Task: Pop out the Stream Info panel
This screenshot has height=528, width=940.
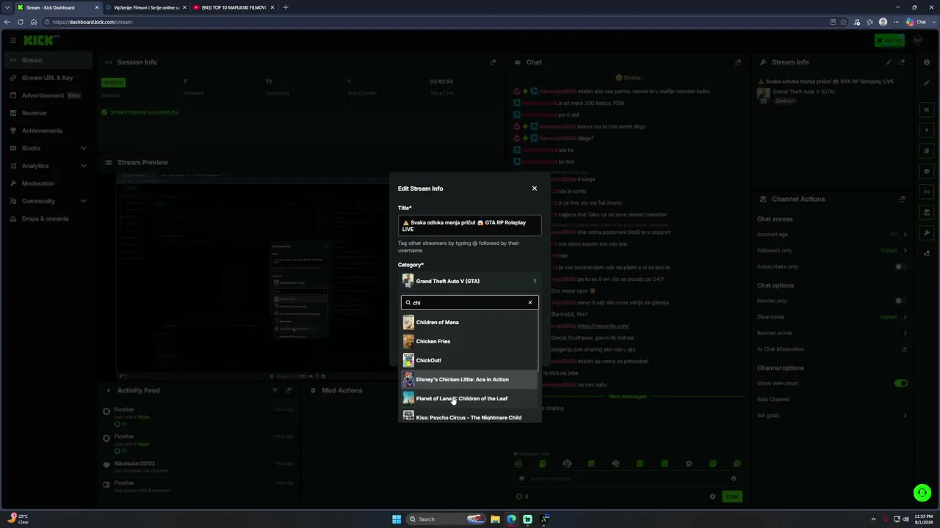Action: [903, 62]
